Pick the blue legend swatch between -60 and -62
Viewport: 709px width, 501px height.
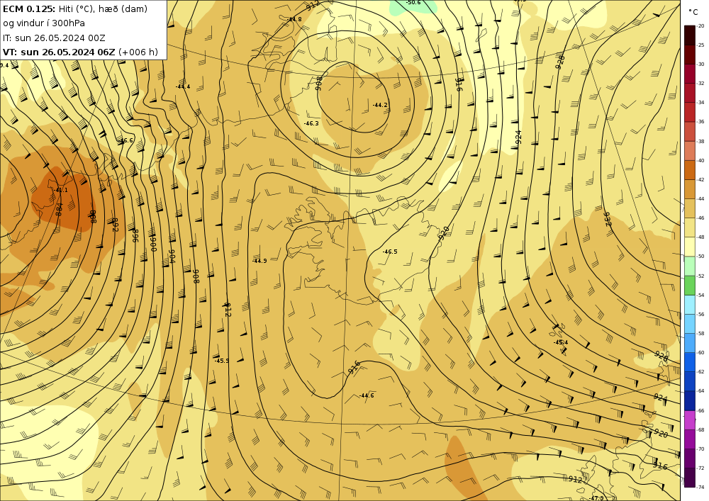690,362
